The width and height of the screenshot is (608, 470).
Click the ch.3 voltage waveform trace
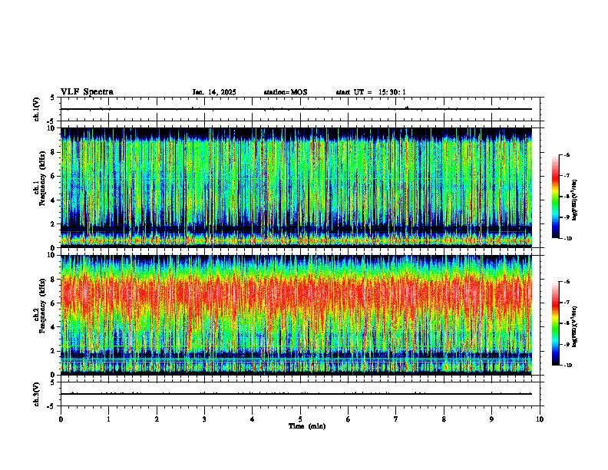click(x=296, y=394)
